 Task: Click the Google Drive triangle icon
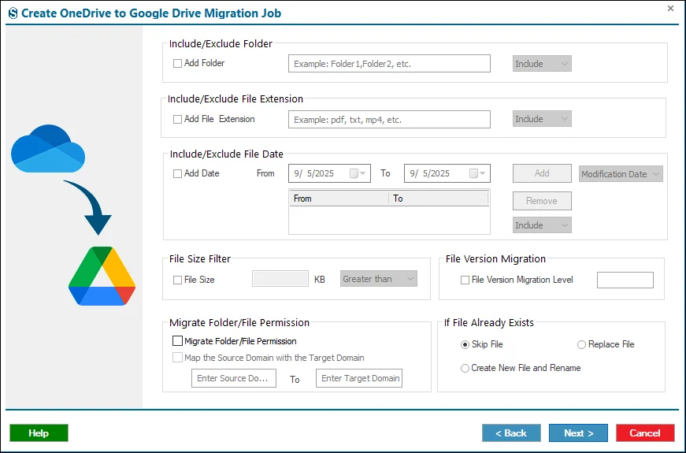tap(102, 276)
